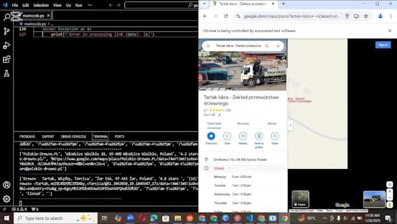This screenshot has height=224, width=397.
Task: Click the errors and warnings status bar item
Action: (19, 209)
